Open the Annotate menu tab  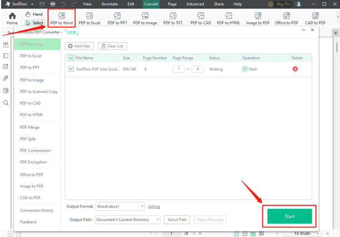(109, 4)
